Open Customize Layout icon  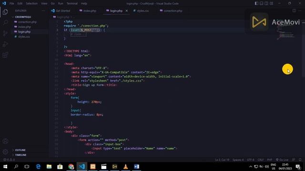(271, 3)
